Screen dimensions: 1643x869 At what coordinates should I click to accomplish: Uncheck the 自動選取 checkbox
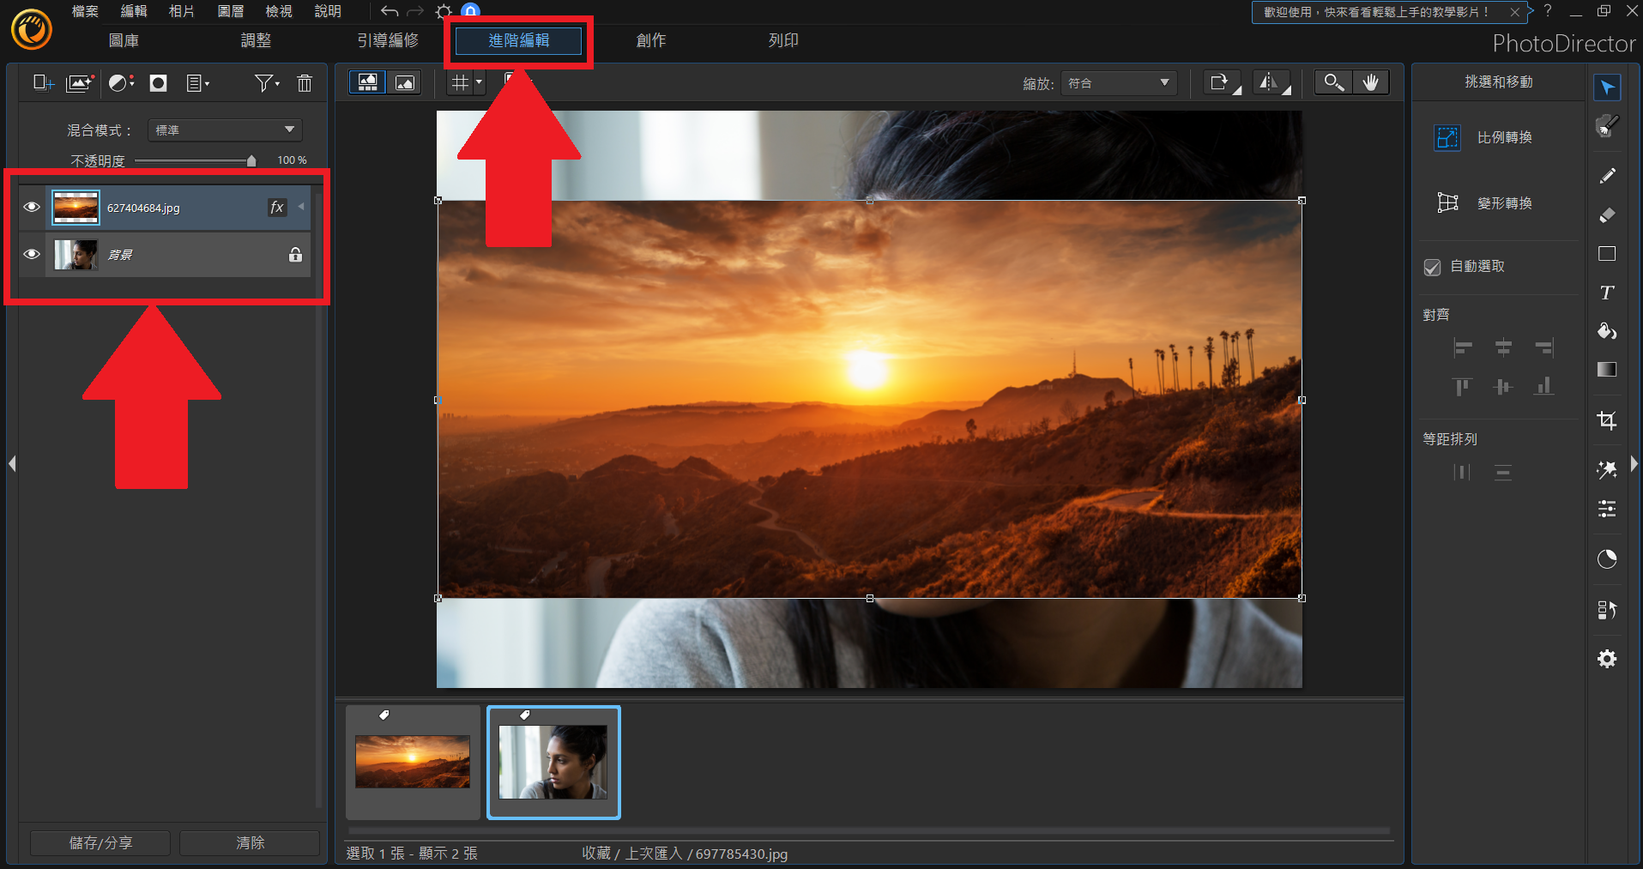tap(1432, 267)
